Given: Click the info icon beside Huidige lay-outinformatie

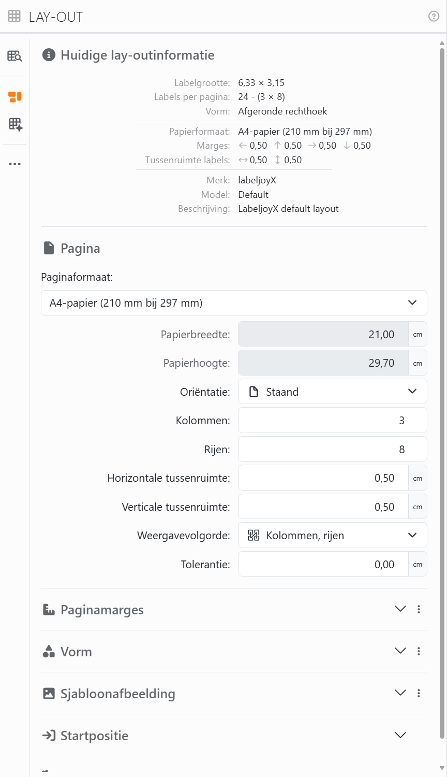Looking at the screenshot, I should tap(49, 55).
